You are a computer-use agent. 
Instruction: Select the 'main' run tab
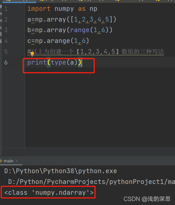pyautogui.click(x=8, y=161)
